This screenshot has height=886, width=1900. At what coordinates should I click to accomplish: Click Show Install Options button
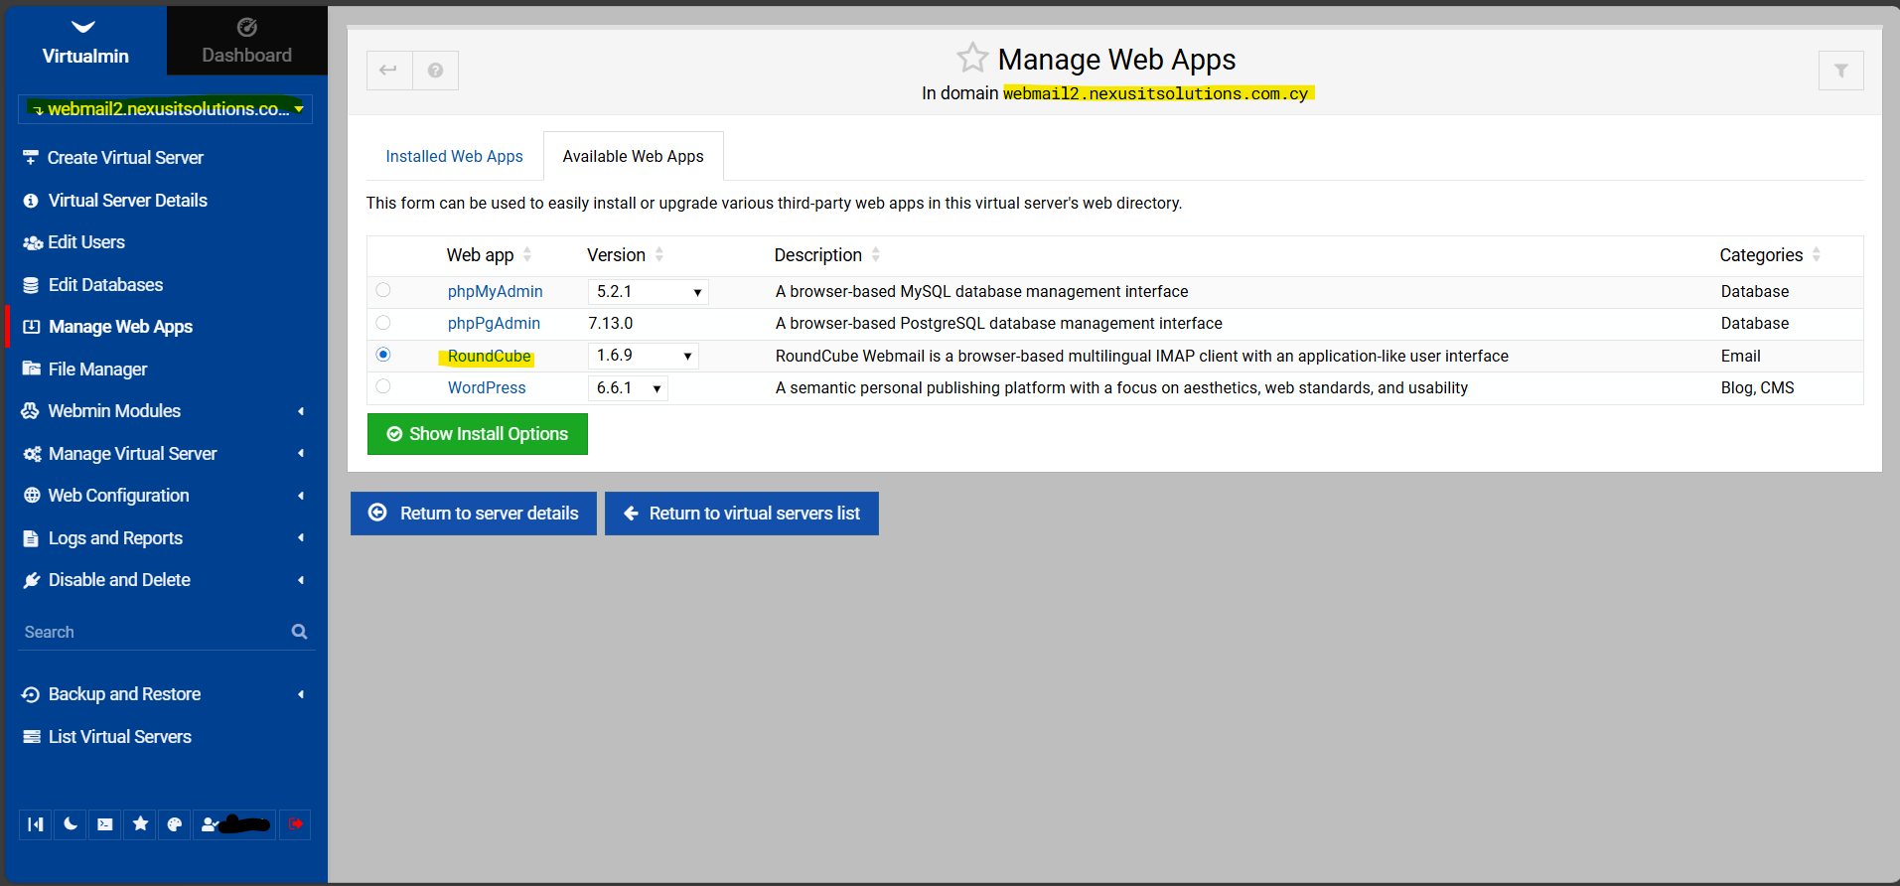478,434
